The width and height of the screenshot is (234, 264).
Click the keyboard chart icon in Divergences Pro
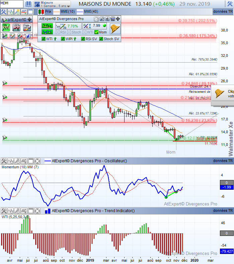113,19
